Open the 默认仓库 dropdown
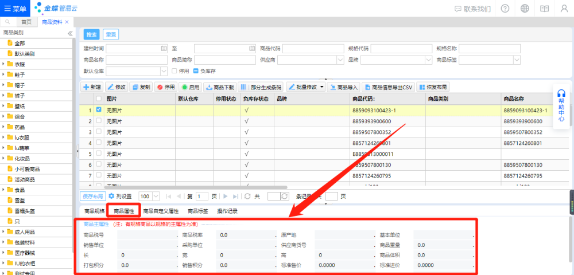This screenshot has height=275, width=574. (x=164, y=71)
